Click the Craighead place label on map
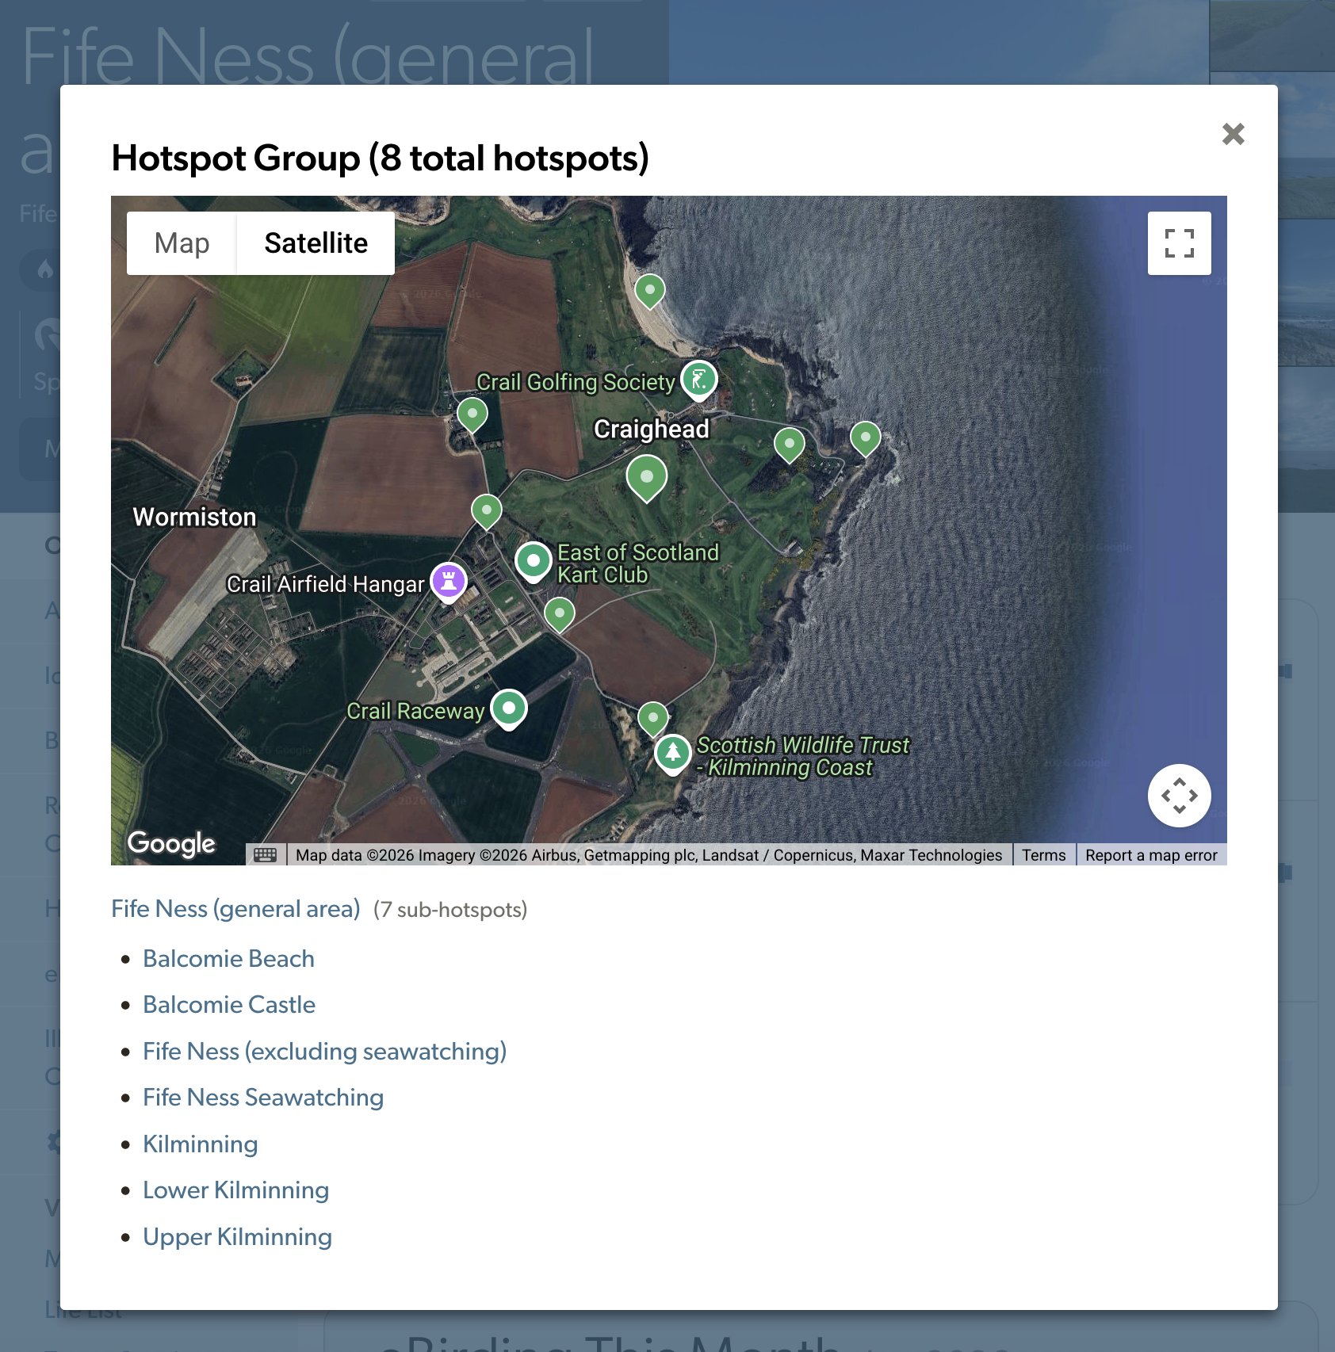This screenshot has height=1352, width=1335. click(x=652, y=429)
